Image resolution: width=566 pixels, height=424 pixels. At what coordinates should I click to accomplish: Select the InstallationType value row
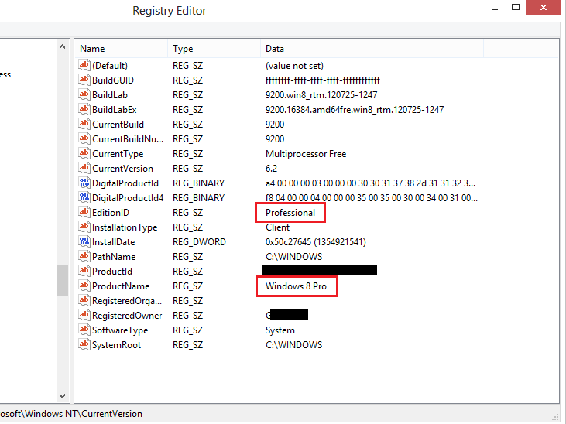(124, 227)
